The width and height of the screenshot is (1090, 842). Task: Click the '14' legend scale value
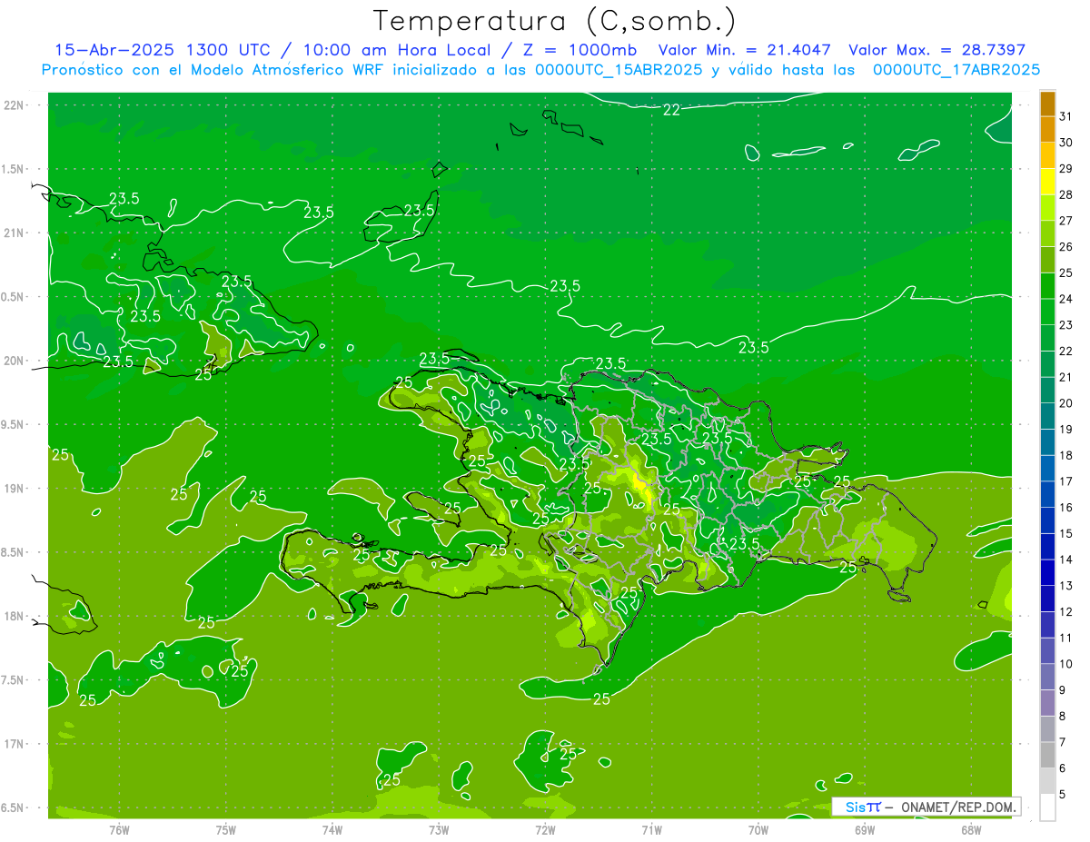(1066, 560)
